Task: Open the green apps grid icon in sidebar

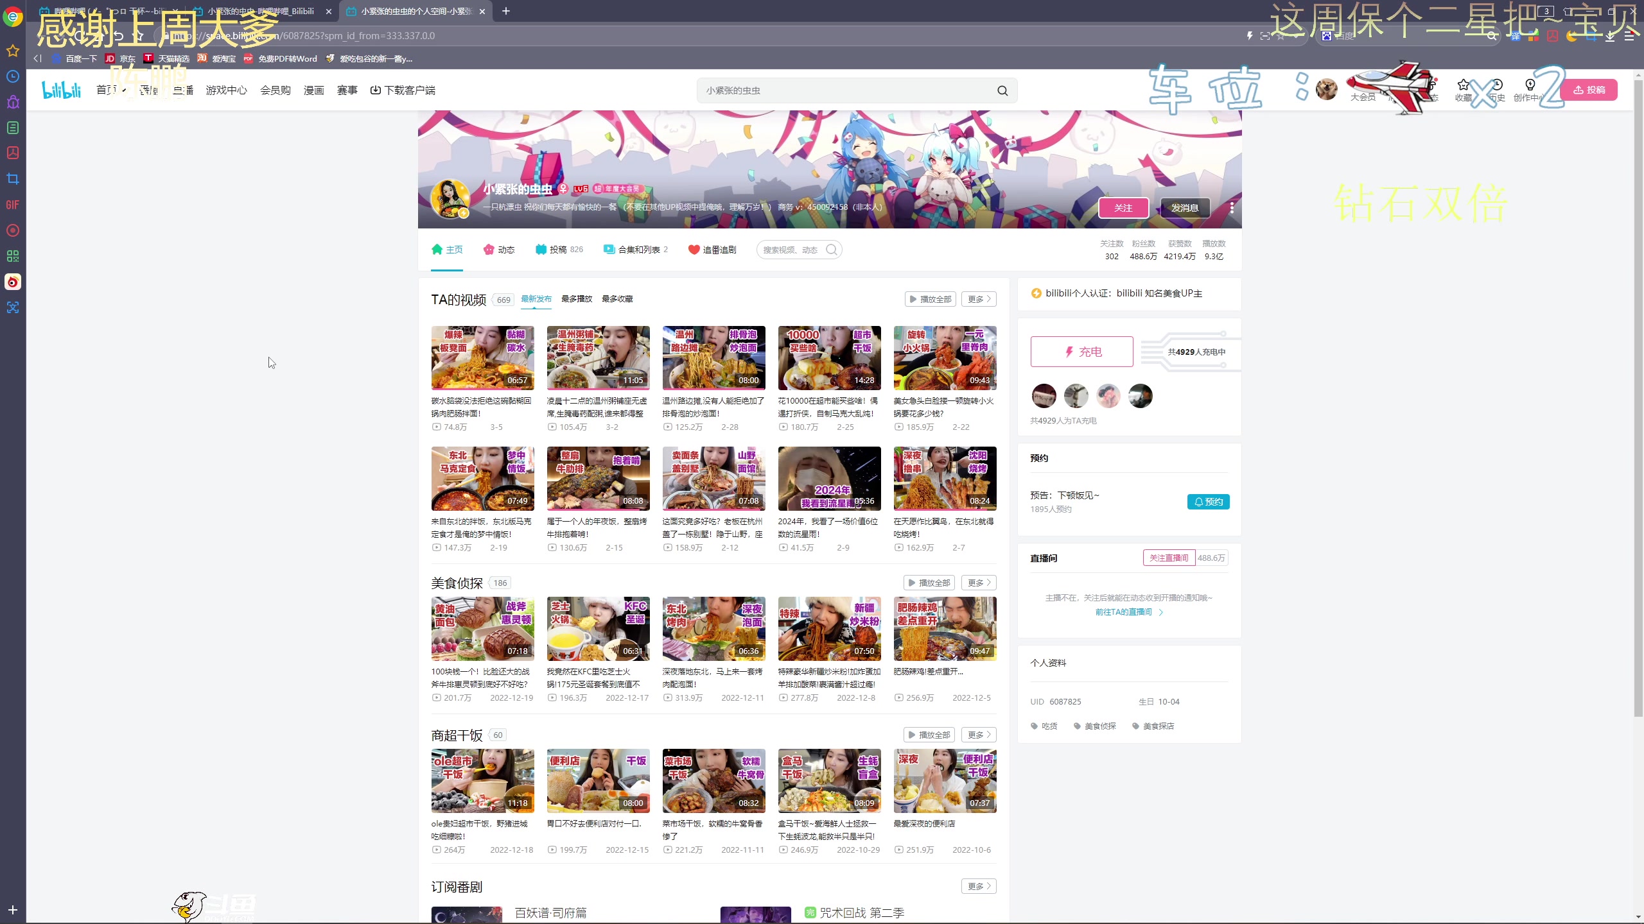Action: tap(13, 256)
